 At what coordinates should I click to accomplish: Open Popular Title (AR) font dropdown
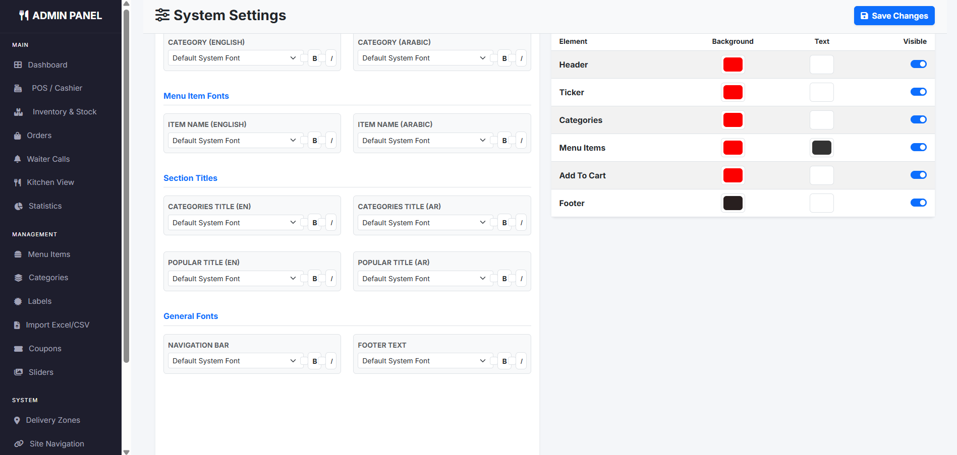point(423,279)
